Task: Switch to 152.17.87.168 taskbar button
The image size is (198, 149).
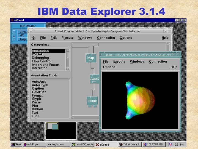Action: point(153,144)
